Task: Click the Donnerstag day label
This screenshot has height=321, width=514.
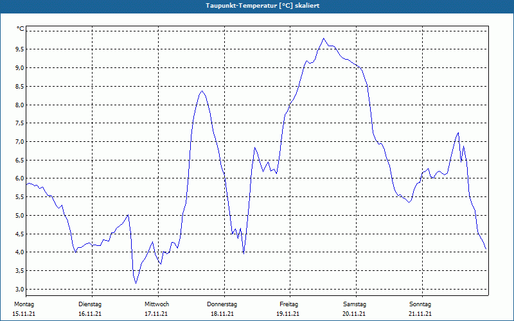Action: pyautogui.click(x=222, y=304)
